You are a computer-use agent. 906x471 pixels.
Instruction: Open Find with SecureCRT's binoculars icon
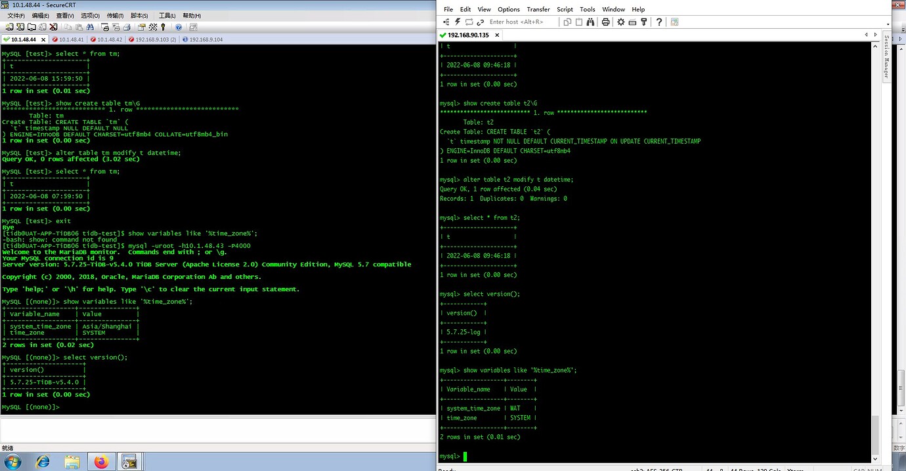pyautogui.click(x=91, y=26)
